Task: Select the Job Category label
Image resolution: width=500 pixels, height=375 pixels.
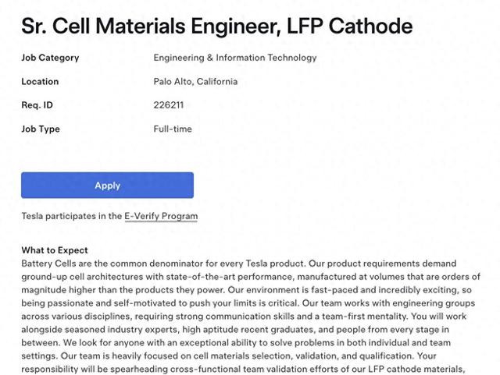Action: click(50, 58)
